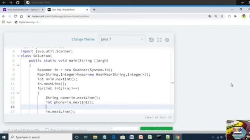The height and width of the screenshot is (140, 250).
Task: Close the Java Map | HackerRank tab
Action: coord(87,10)
